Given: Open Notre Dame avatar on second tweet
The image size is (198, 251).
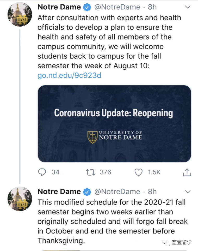Looking at the screenshot, I should point(20,199).
